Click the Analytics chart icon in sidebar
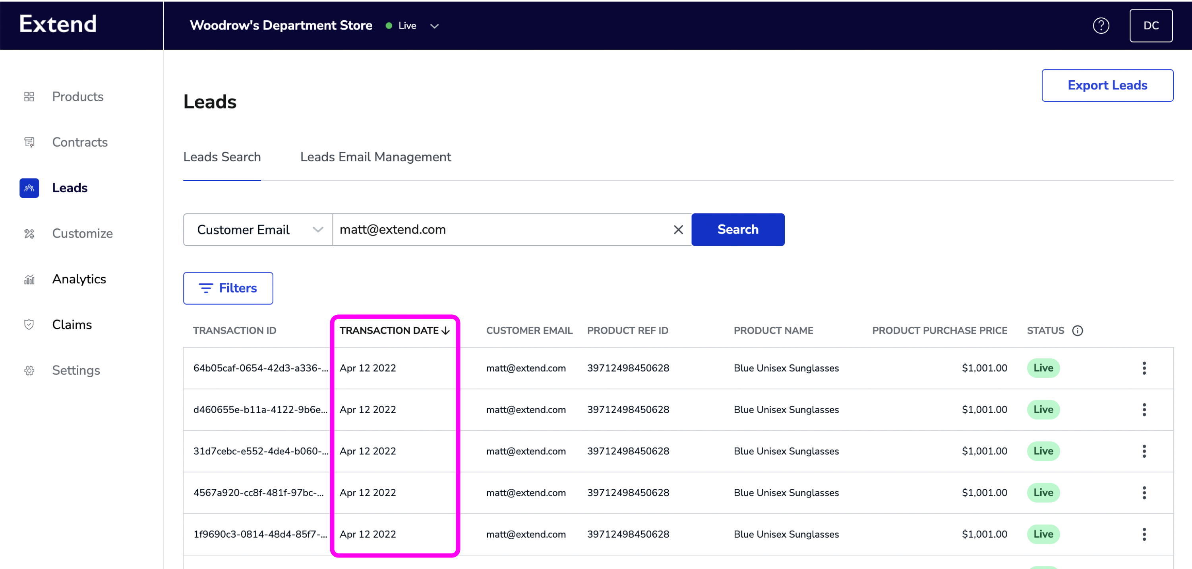This screenshot has height=569, width=1192. coord(29,279)
